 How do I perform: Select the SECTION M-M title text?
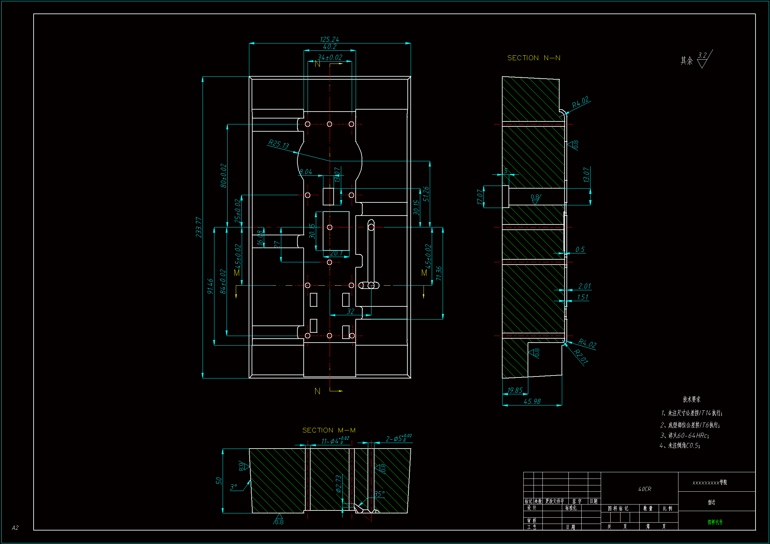point(329,430)
